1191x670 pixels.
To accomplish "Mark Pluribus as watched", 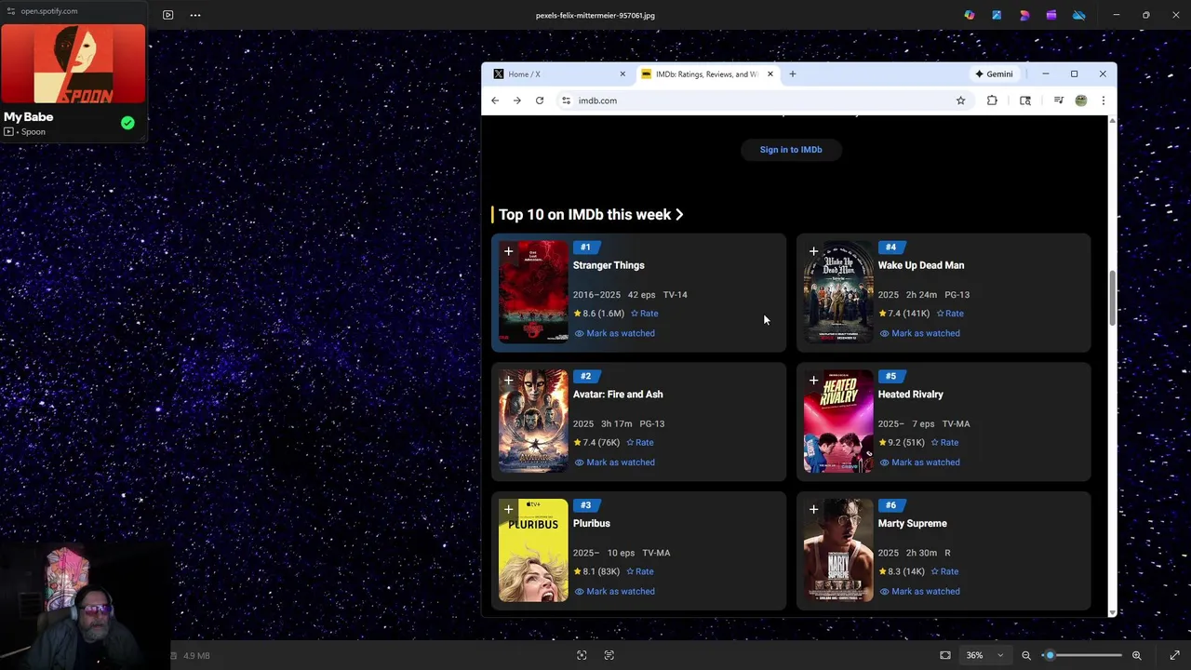I will [615, 592].
